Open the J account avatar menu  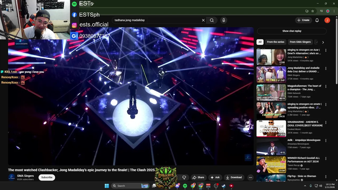327,20
